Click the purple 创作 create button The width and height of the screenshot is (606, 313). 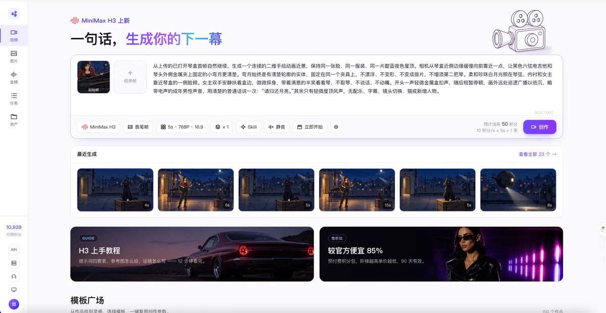pos(539,127)
